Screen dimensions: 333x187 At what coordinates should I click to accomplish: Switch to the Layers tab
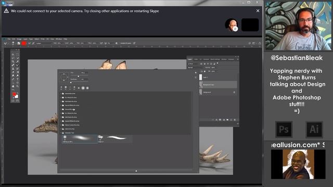(x=190, y=59)
